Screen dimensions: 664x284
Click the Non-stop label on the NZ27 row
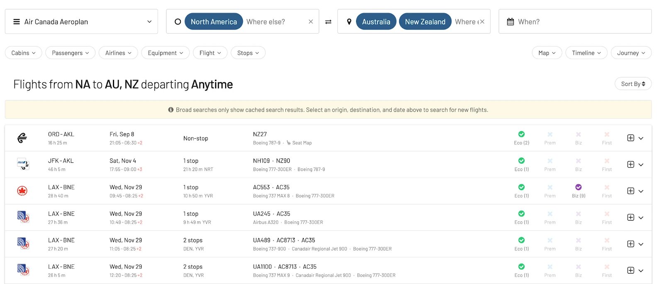[196, 138]
